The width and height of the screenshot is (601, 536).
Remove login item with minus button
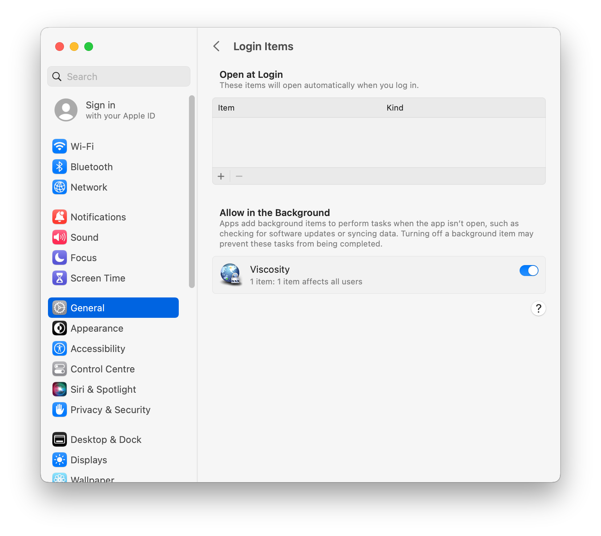coord(239,176)
